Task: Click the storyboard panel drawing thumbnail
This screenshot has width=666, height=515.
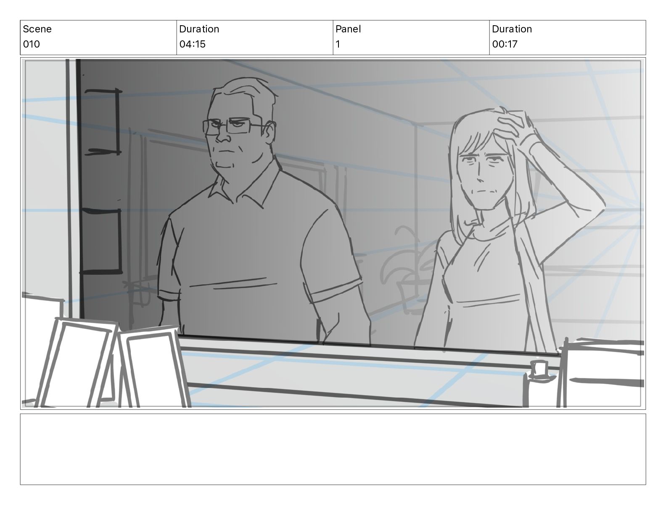Action: click(x=333, y=234)
